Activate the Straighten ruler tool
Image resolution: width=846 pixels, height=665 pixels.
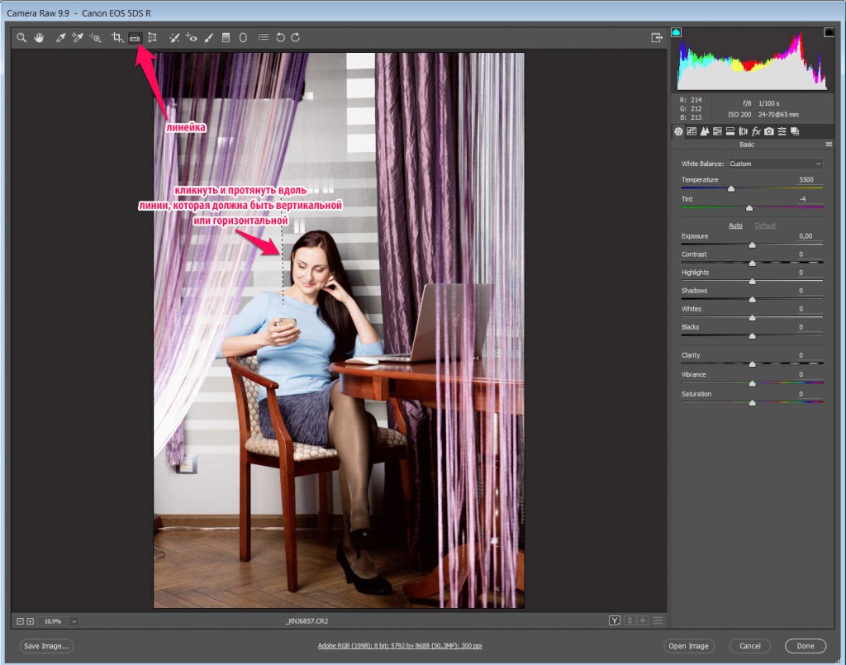(135, 38)
